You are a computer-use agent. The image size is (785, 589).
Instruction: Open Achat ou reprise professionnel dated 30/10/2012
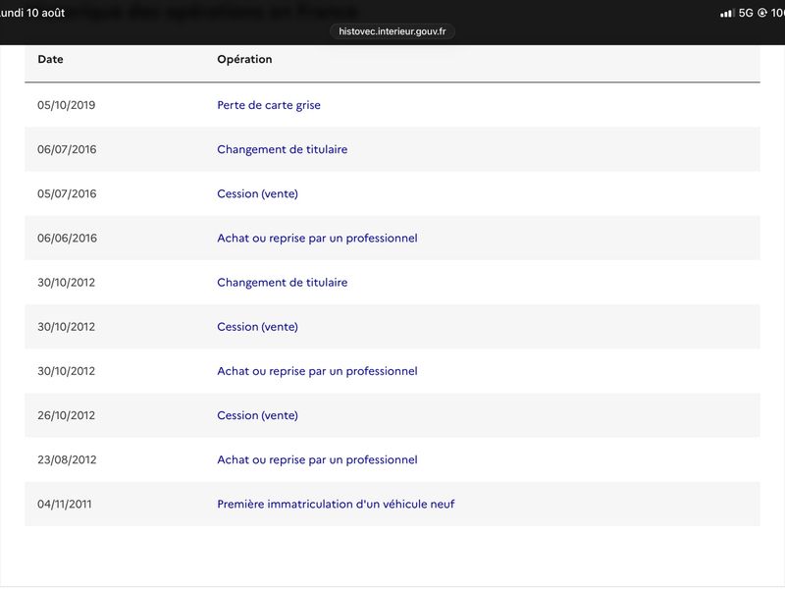click(317, 371)
